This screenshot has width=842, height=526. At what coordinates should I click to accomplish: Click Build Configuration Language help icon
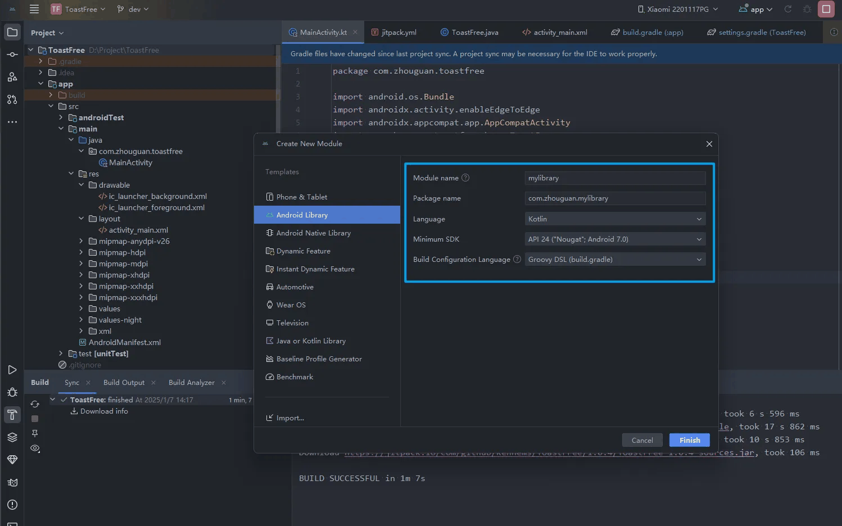[x=517, y=259]
